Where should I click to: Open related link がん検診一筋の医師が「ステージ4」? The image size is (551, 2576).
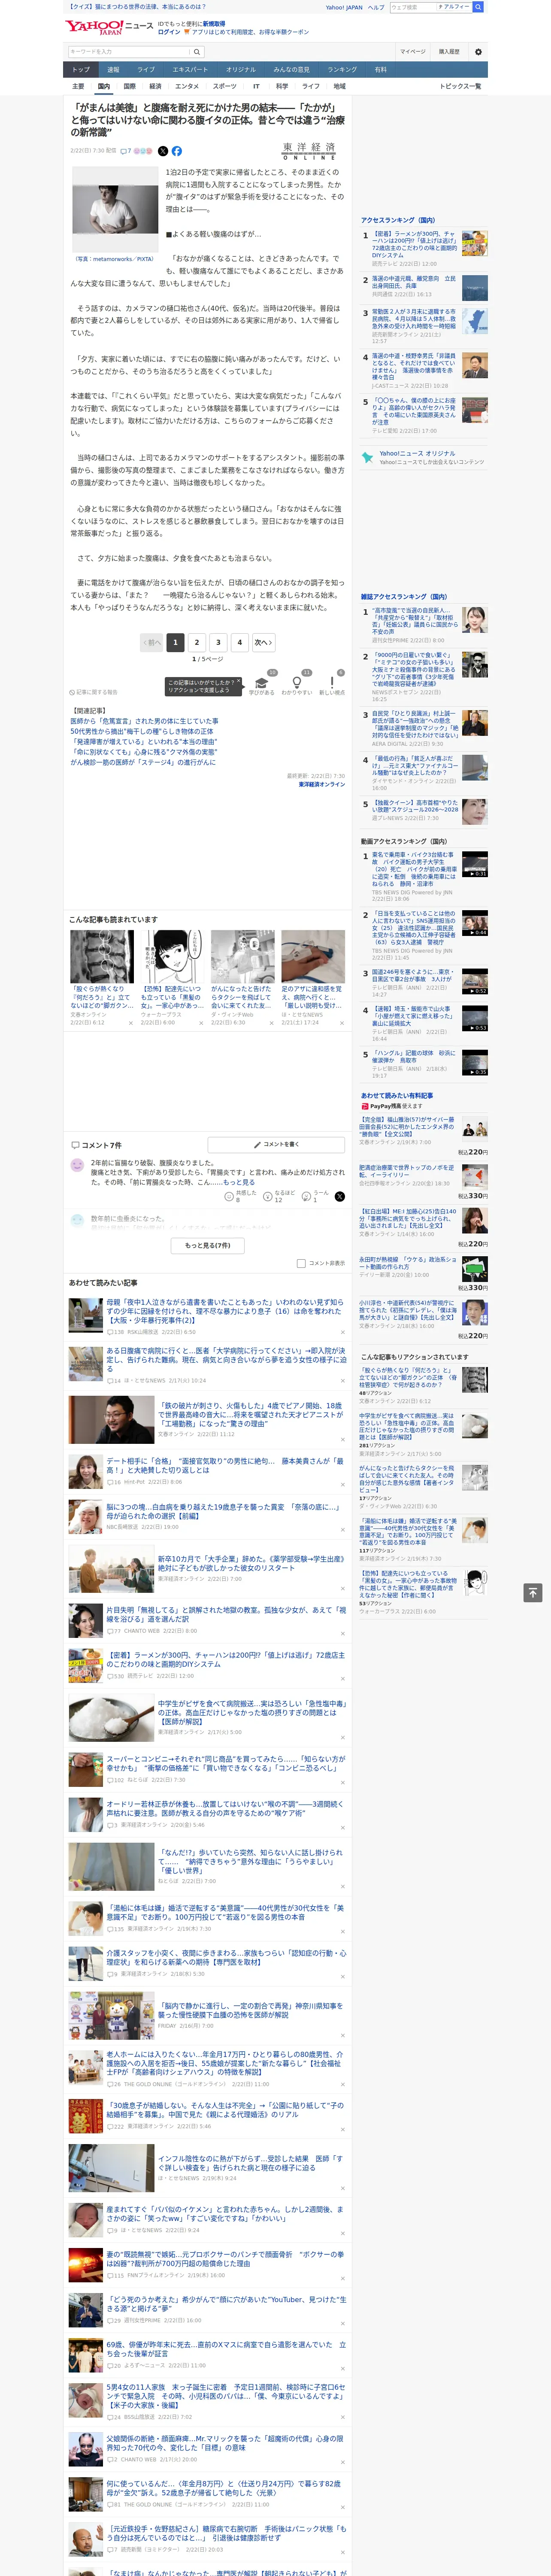tap(143, 762)
